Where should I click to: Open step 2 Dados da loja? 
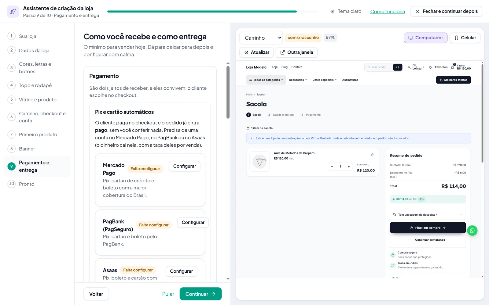[37, 50]
